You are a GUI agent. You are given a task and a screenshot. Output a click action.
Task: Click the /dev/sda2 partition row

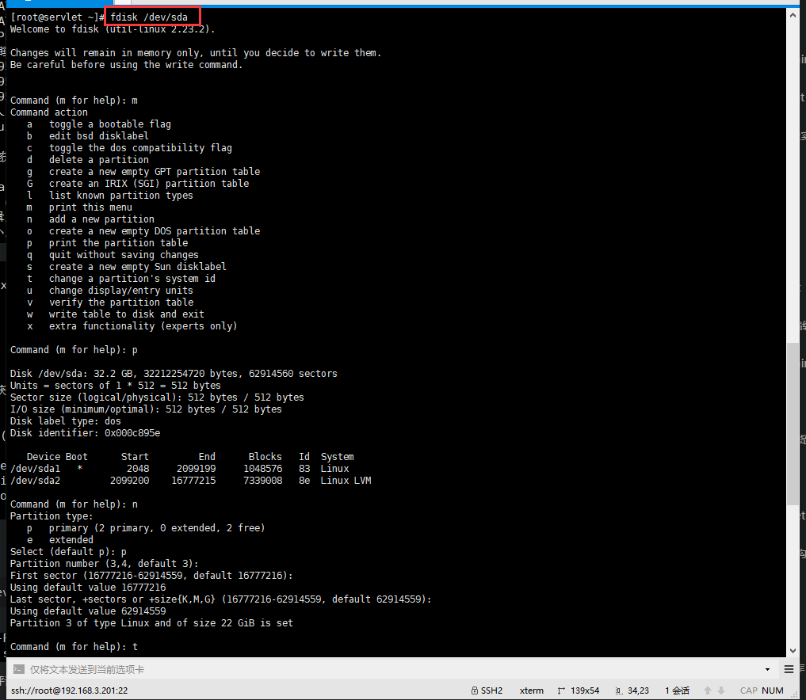pyautogui.click(x=190, y=481)
